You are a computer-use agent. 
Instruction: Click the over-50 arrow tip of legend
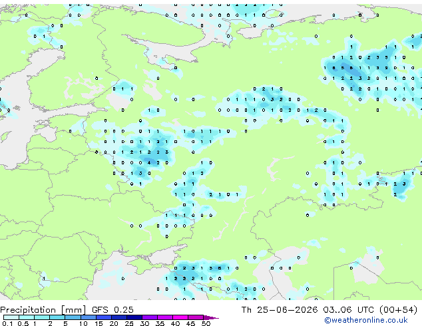click(x=211, y=317)
